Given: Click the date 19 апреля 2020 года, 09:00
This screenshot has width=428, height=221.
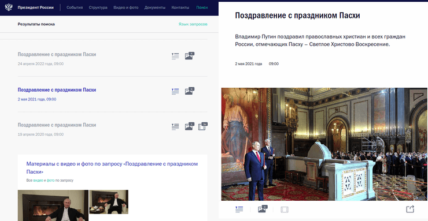Looking at the screenshot, I should pos(40,134).
